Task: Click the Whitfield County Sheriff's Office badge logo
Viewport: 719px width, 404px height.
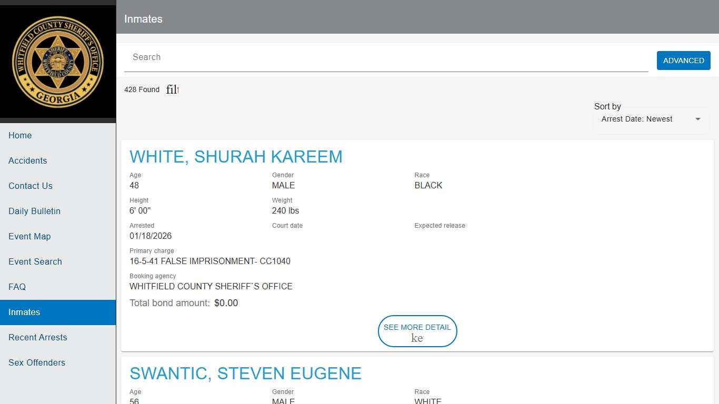Action: coord(58,62)
